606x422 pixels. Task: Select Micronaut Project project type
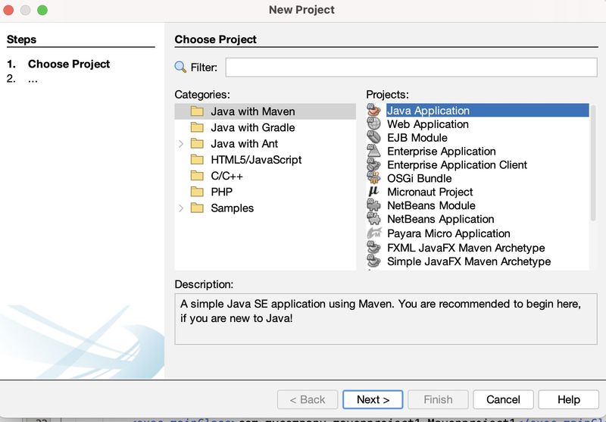pyautogui.click(x=430, y=192)
